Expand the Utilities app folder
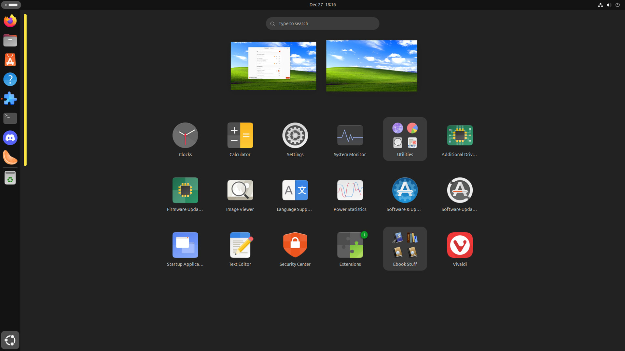This screenshot has width=625, height=351. [x=405, y=139]
